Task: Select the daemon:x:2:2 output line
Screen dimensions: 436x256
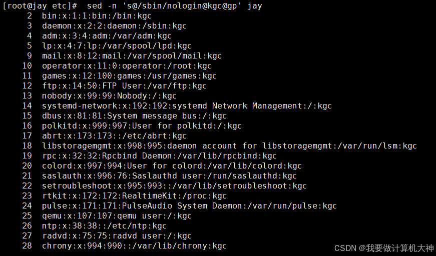Action: [114, 26]
